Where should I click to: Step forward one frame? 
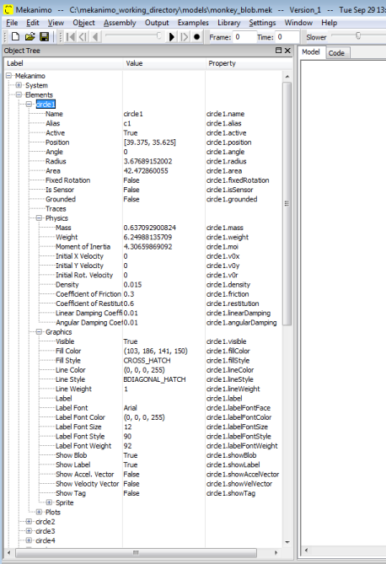(184, 37)
